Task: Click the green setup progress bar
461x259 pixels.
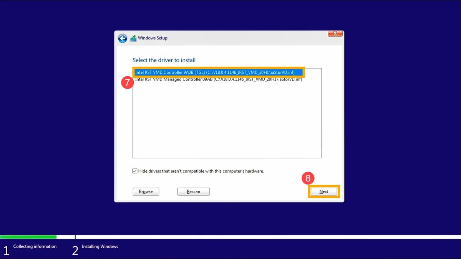Action: pos(28,237)
